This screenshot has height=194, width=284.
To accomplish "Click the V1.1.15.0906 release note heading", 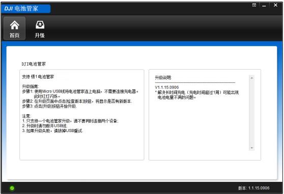I will tap(167, 87).
